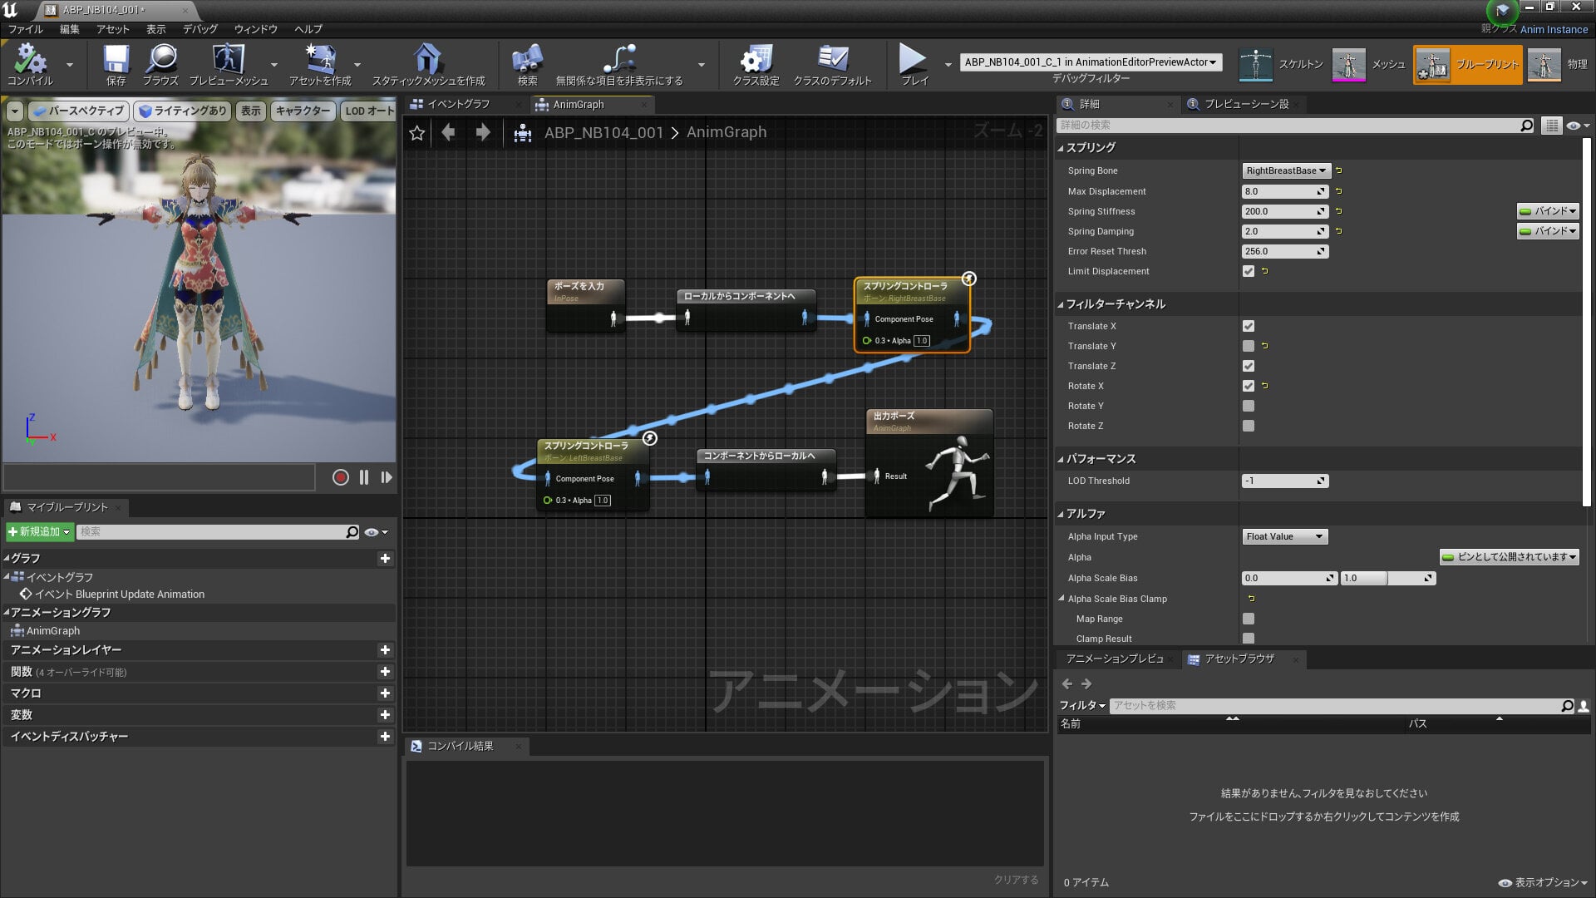Enable the Rotate Z checkbox
This screenshot has width=1596, height=898.
point(1249,426)
